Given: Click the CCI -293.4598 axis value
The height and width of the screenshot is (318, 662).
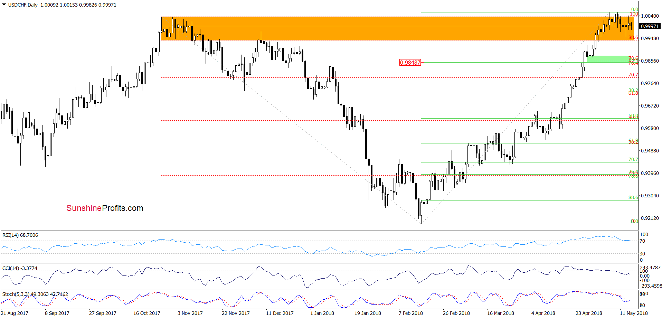Looking at the screenshot, I should (651, 286).
